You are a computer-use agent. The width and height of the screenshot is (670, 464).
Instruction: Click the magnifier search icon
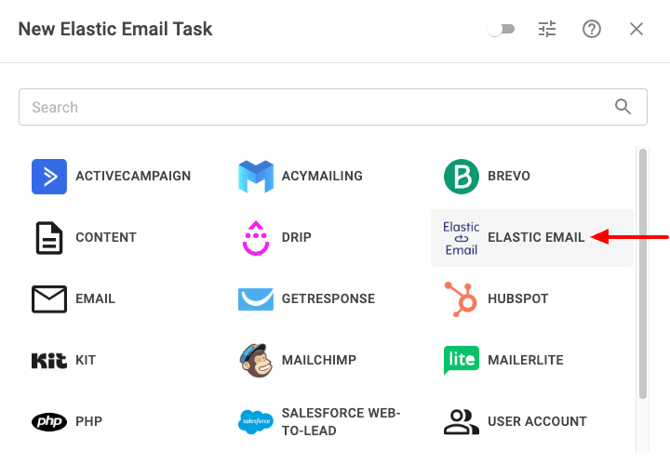click(x=623, y=107)
